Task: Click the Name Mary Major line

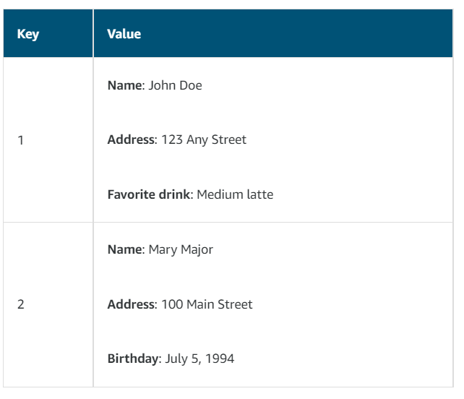Action: coord(160,250)
